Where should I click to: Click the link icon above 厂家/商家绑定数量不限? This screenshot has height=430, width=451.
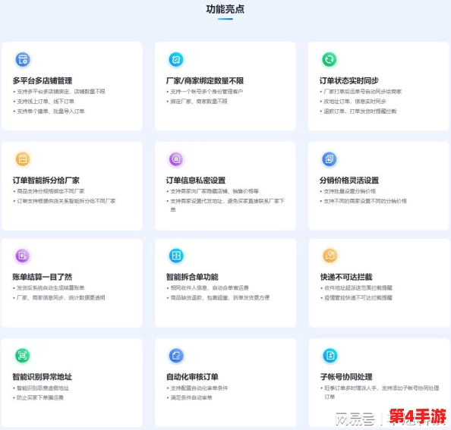(175, 59)
